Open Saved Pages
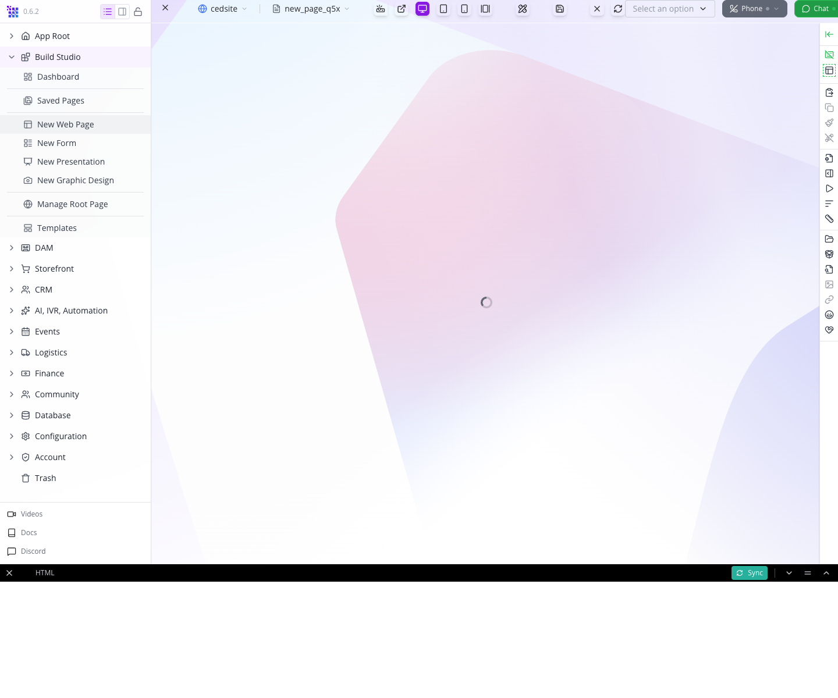 coord(75,101)
